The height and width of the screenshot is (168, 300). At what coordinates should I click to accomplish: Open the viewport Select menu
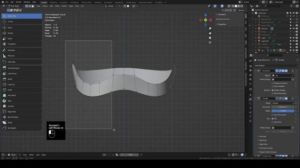45,6
